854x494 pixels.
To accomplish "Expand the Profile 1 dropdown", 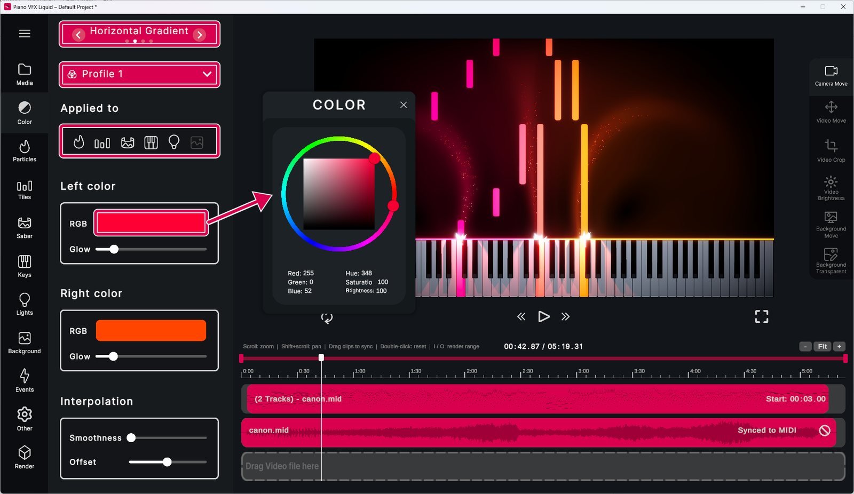I will (x=139, y=74).
